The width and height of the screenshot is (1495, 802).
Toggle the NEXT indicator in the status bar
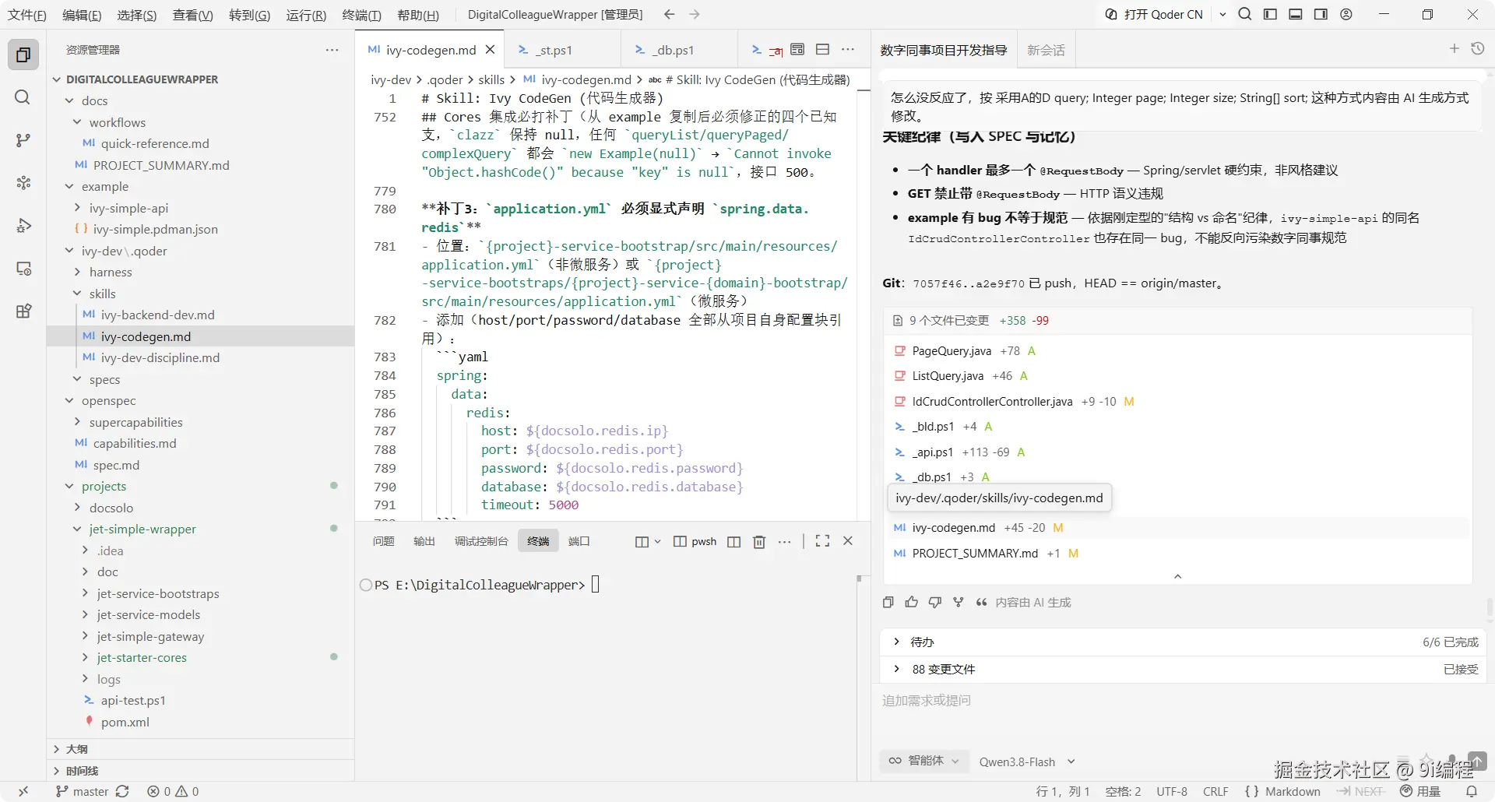coord(1361,791)
